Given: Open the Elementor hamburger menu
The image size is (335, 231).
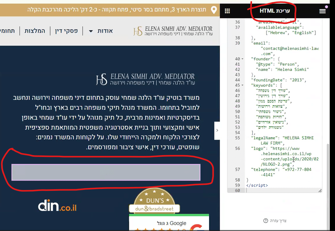Looking at the screenshot, I should pos(322,11).
